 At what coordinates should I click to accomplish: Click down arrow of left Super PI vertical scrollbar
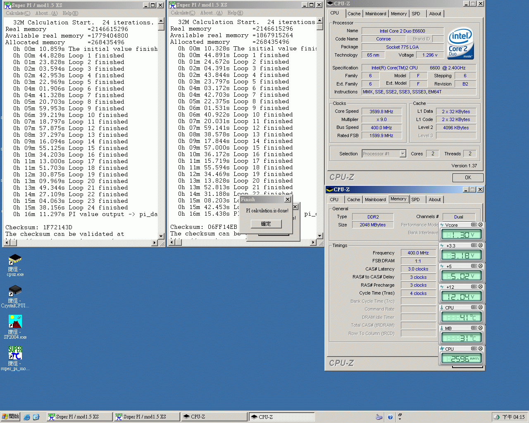point(161,236)
